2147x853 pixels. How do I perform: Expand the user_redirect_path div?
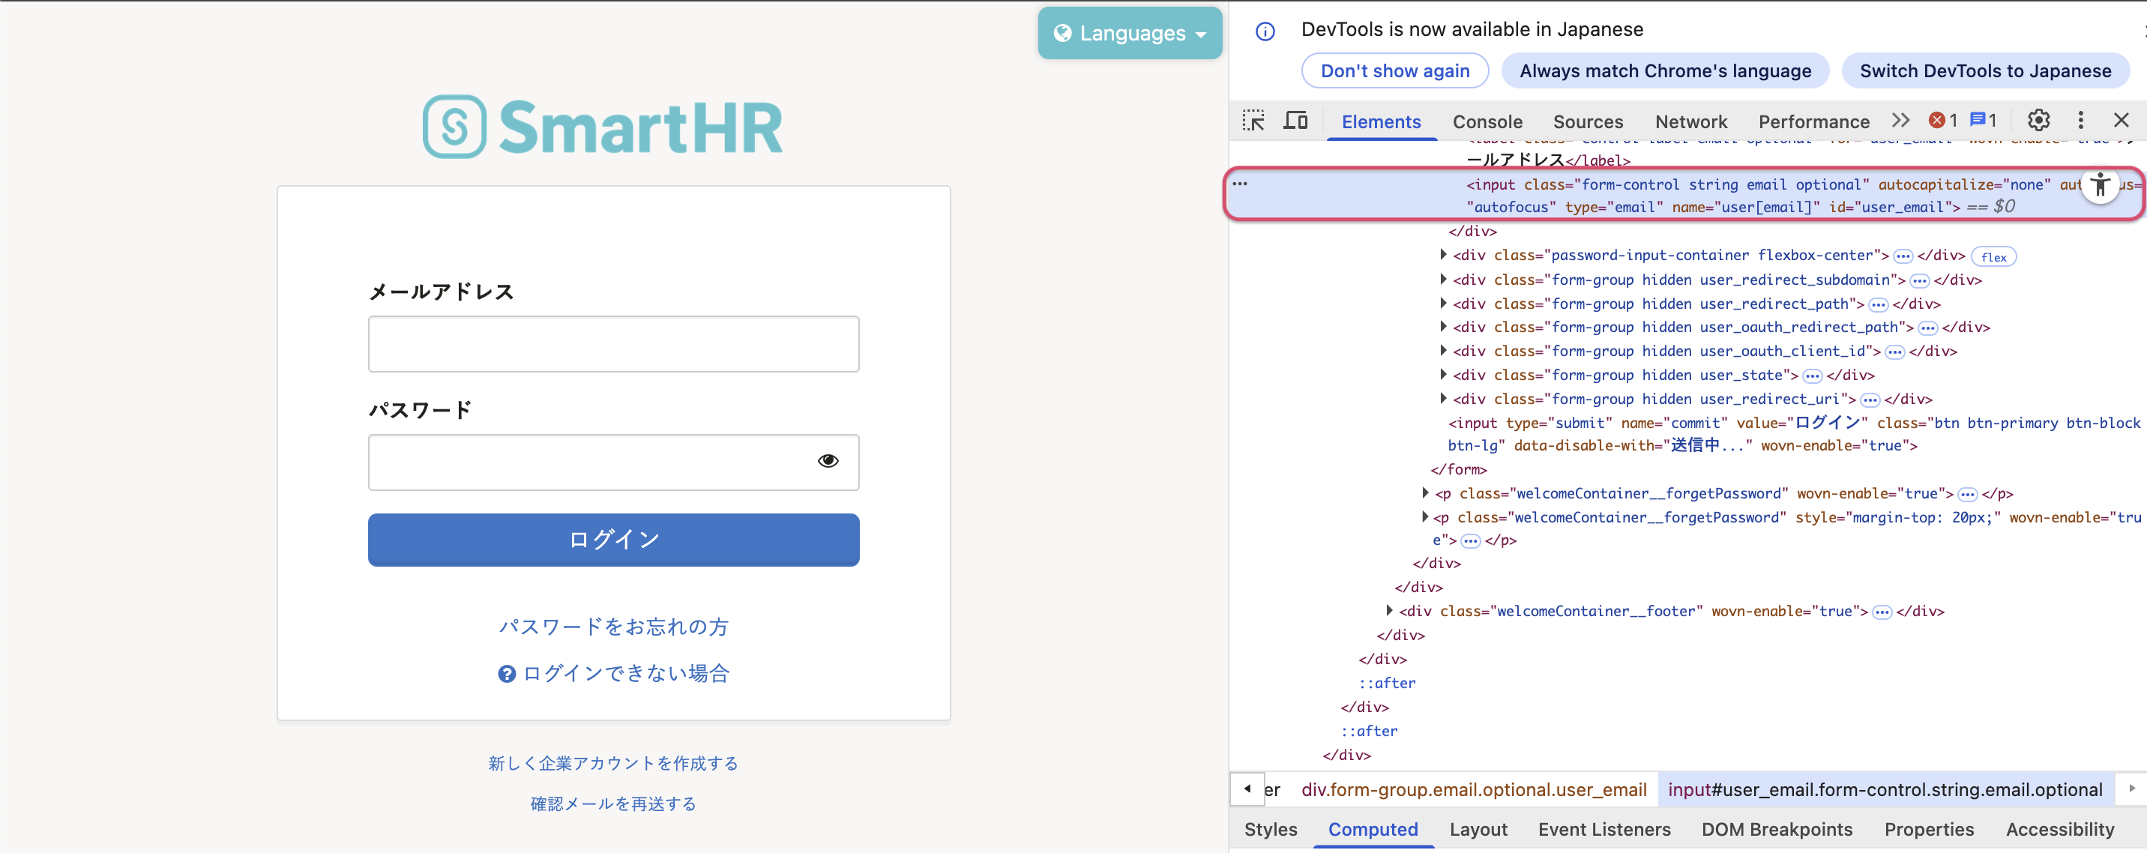click(x=1443, y=304)
